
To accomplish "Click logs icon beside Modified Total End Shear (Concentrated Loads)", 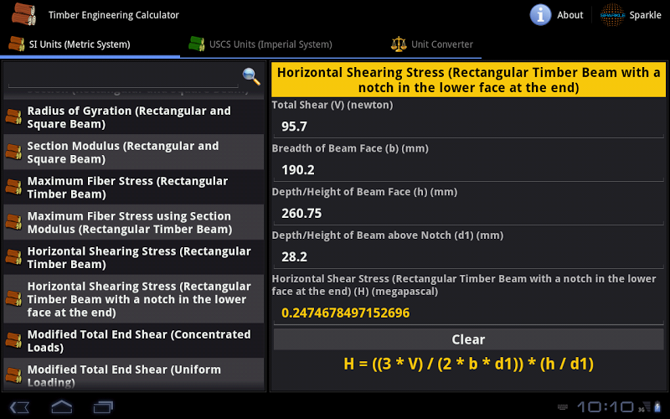I will (x=13, y=340).
